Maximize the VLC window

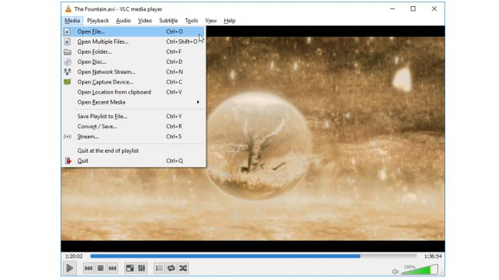pyautogui.click(x=413, y=9)
